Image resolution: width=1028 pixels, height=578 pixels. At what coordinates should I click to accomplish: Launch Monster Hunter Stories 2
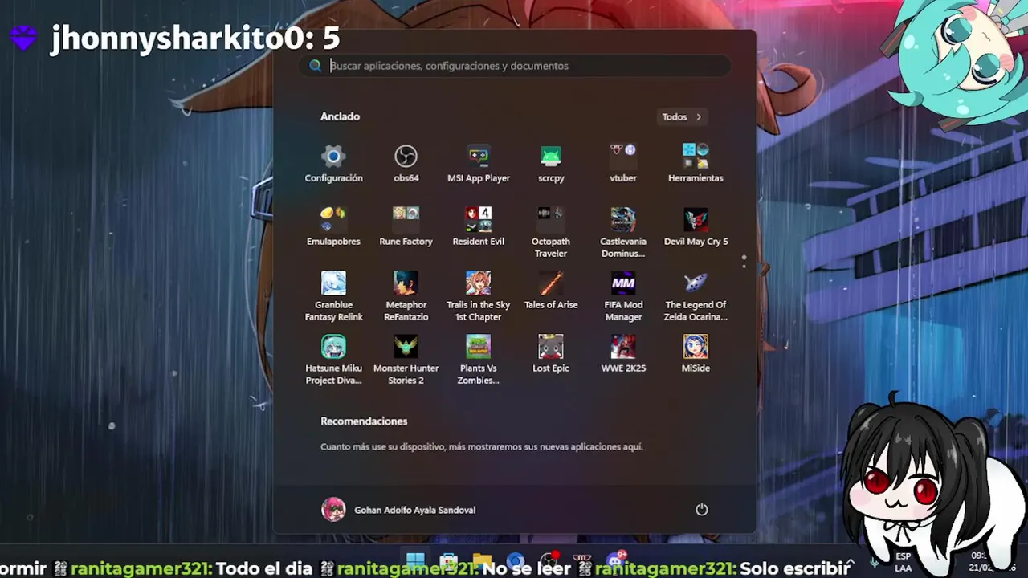pos(406,360)
